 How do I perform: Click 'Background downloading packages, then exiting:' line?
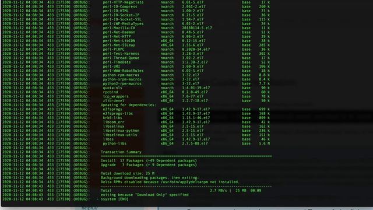pyautogui.click(x=150, y=178)
